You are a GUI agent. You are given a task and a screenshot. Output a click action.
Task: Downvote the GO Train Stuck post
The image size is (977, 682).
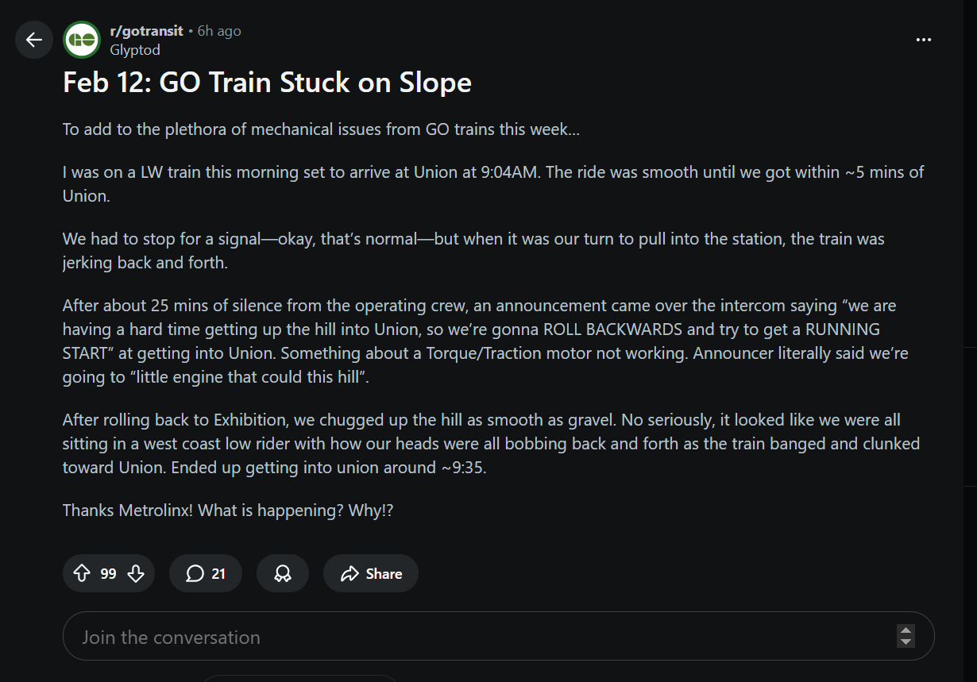click(136, 574)
